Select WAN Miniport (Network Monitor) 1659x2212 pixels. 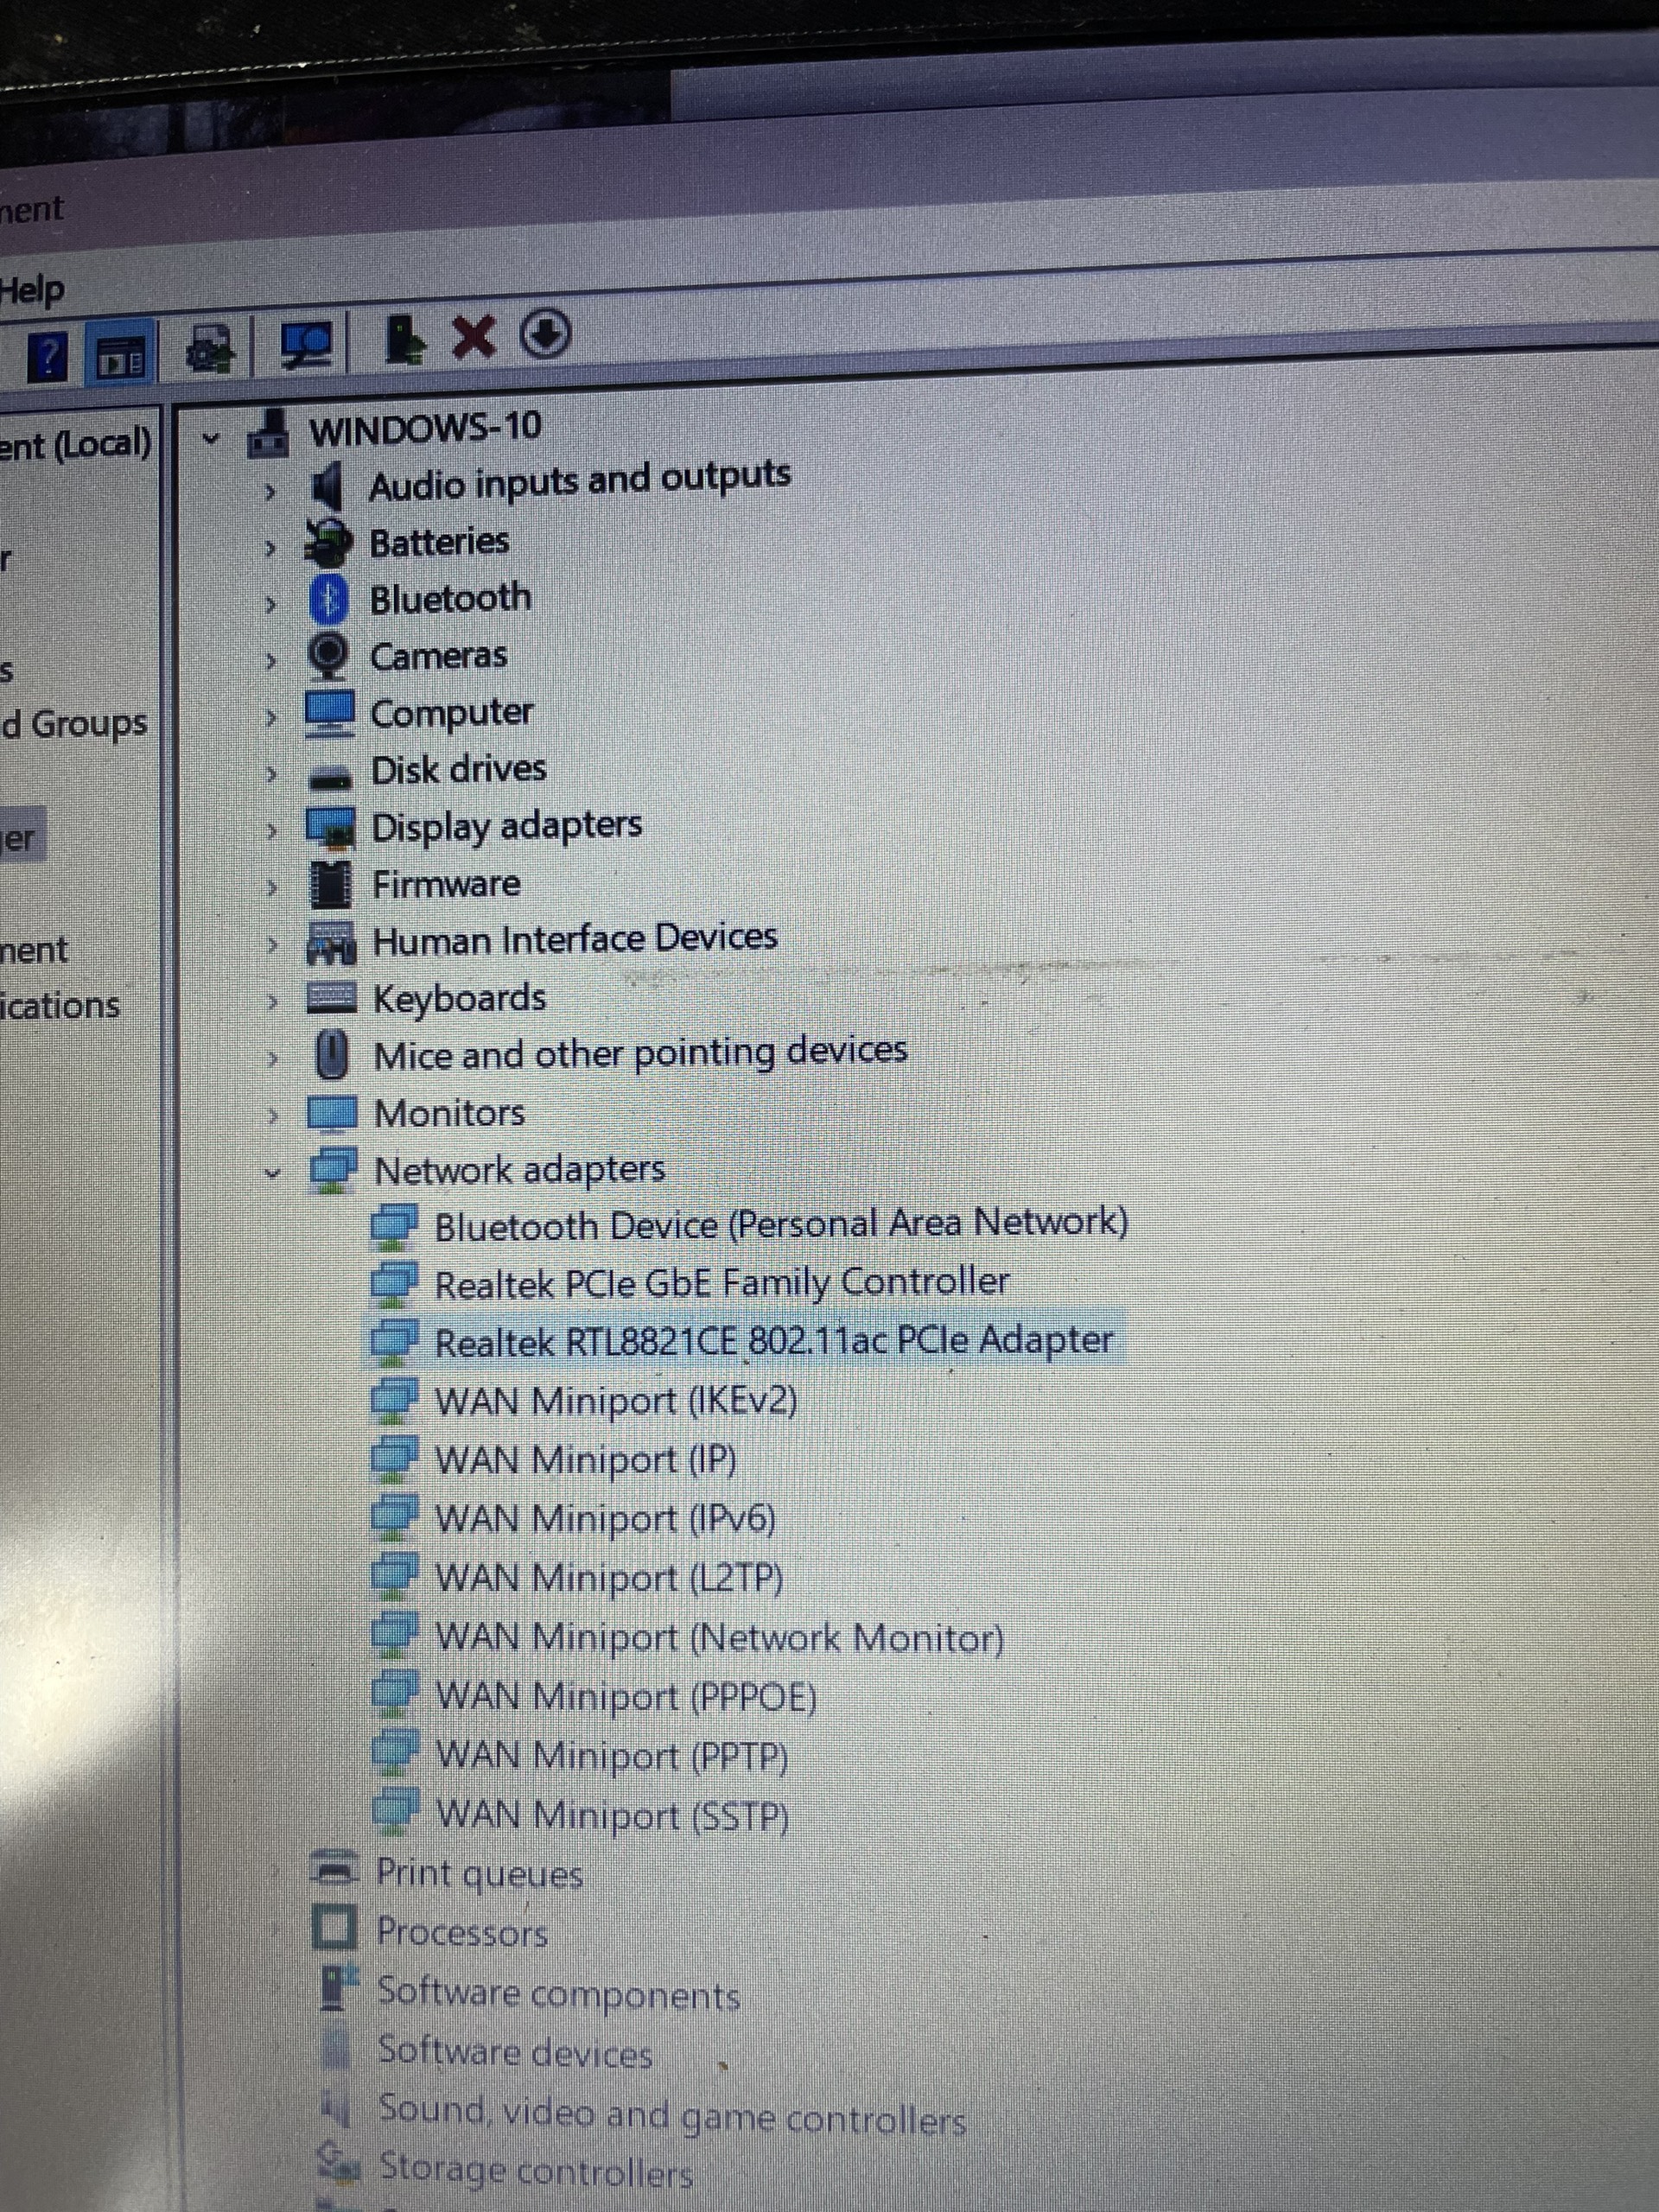click(x=720, y=1638)
